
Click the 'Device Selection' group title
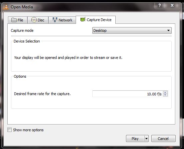[27, 41]
